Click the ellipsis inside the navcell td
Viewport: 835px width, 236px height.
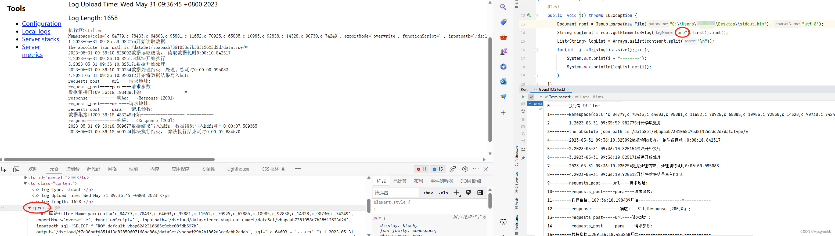[x=73, y=178]
